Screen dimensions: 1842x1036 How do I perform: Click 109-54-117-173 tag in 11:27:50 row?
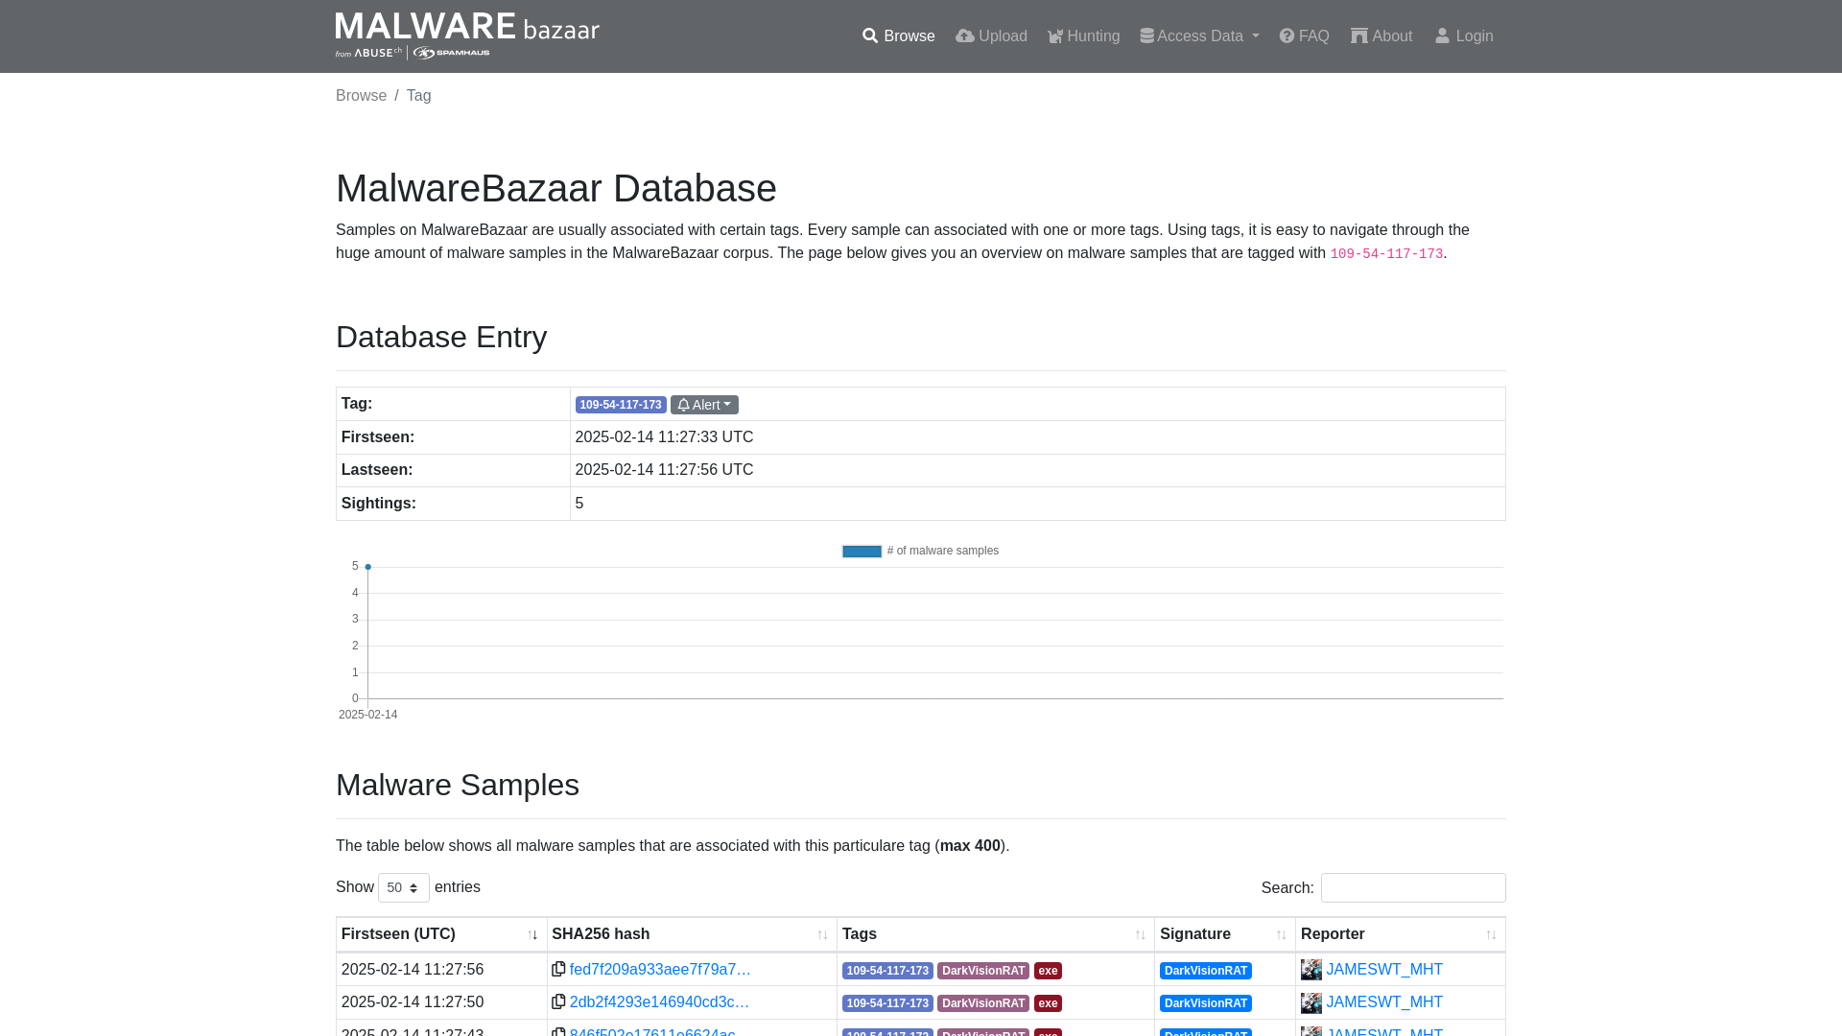point(887,1003)
